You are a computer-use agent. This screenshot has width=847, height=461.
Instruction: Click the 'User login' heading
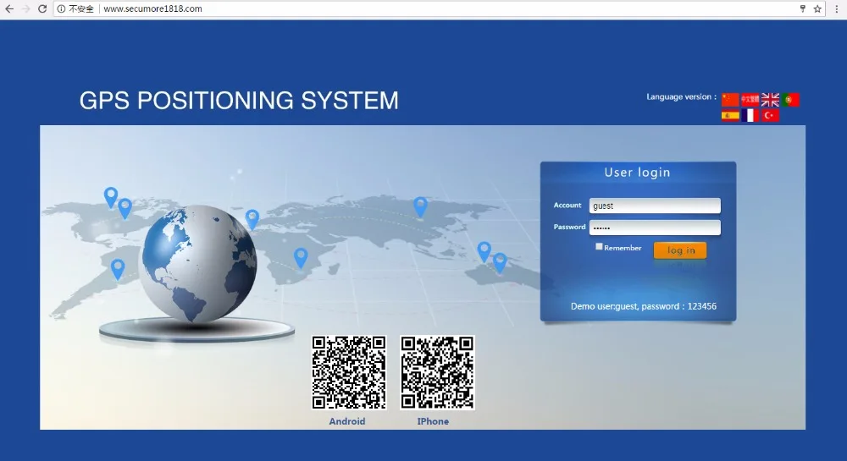pos(637,173)
